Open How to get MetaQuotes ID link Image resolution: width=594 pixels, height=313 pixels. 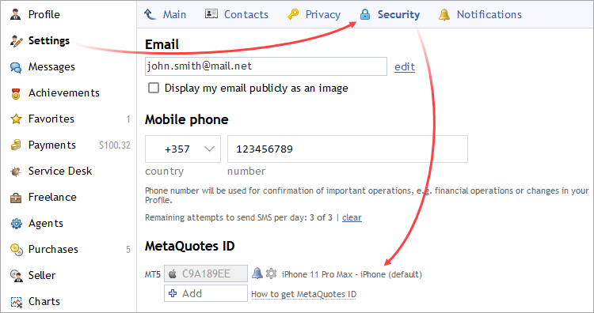304,294
